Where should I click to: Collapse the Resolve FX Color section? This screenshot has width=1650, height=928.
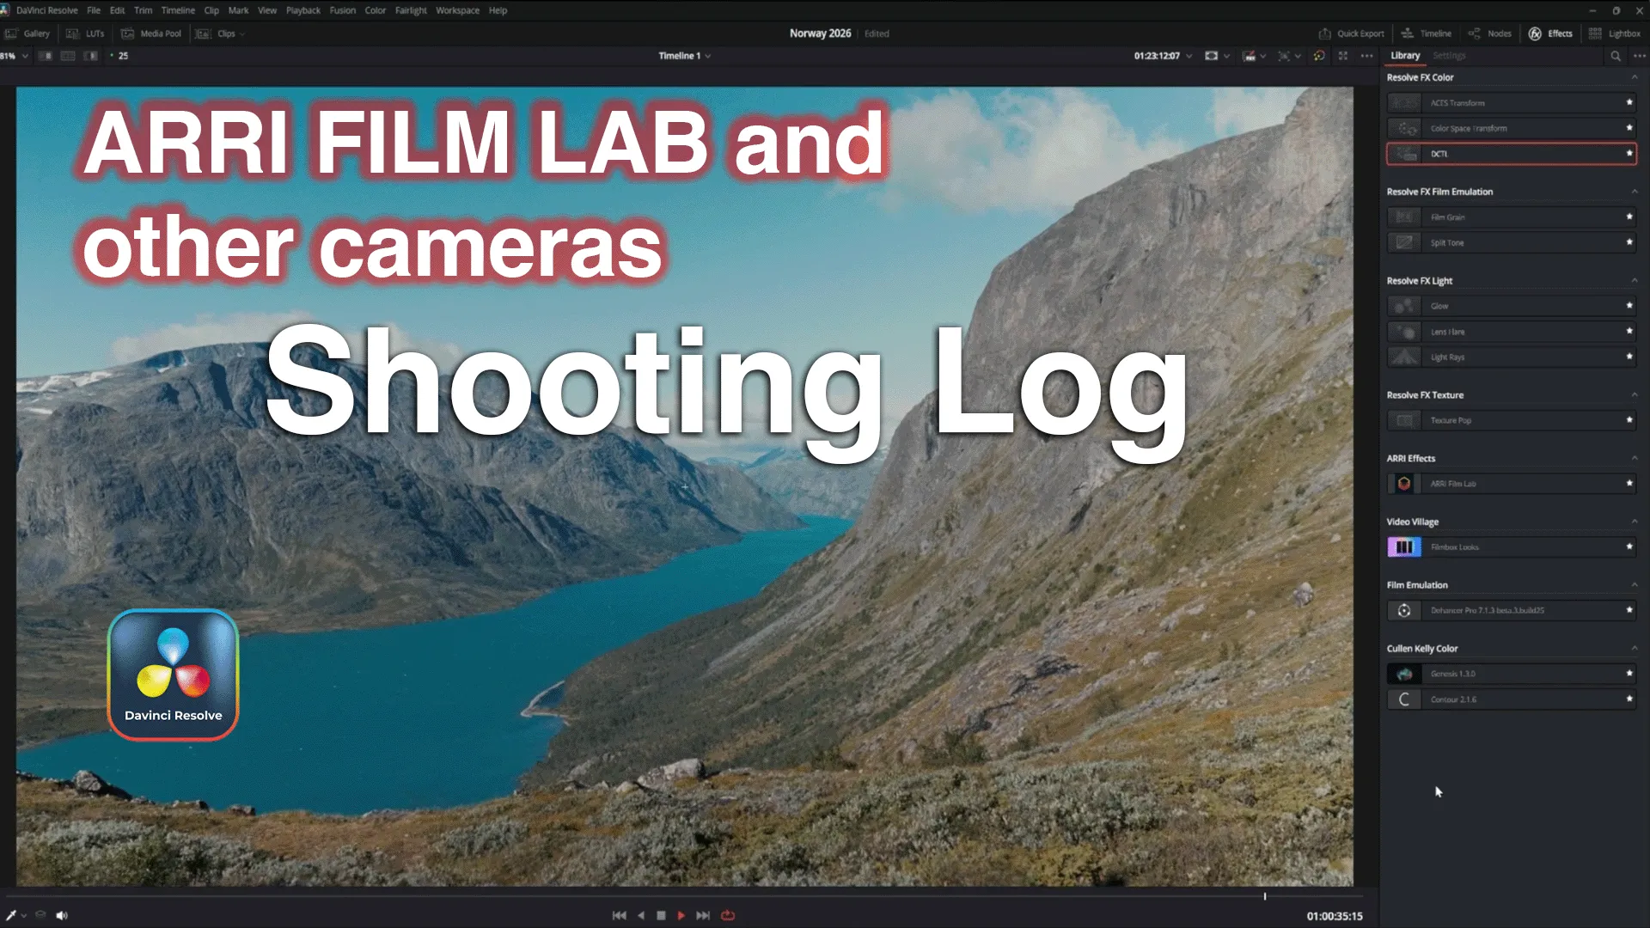(1634, 77)
